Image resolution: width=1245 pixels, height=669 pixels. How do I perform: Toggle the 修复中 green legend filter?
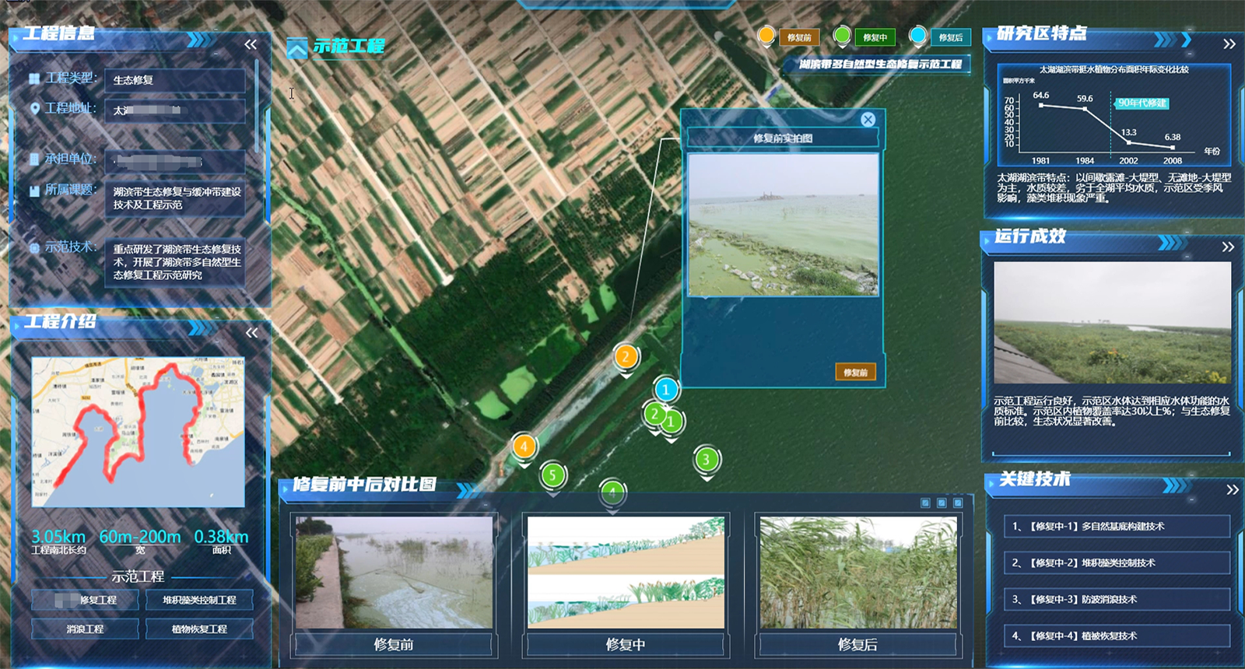click(x=842, y=36)
